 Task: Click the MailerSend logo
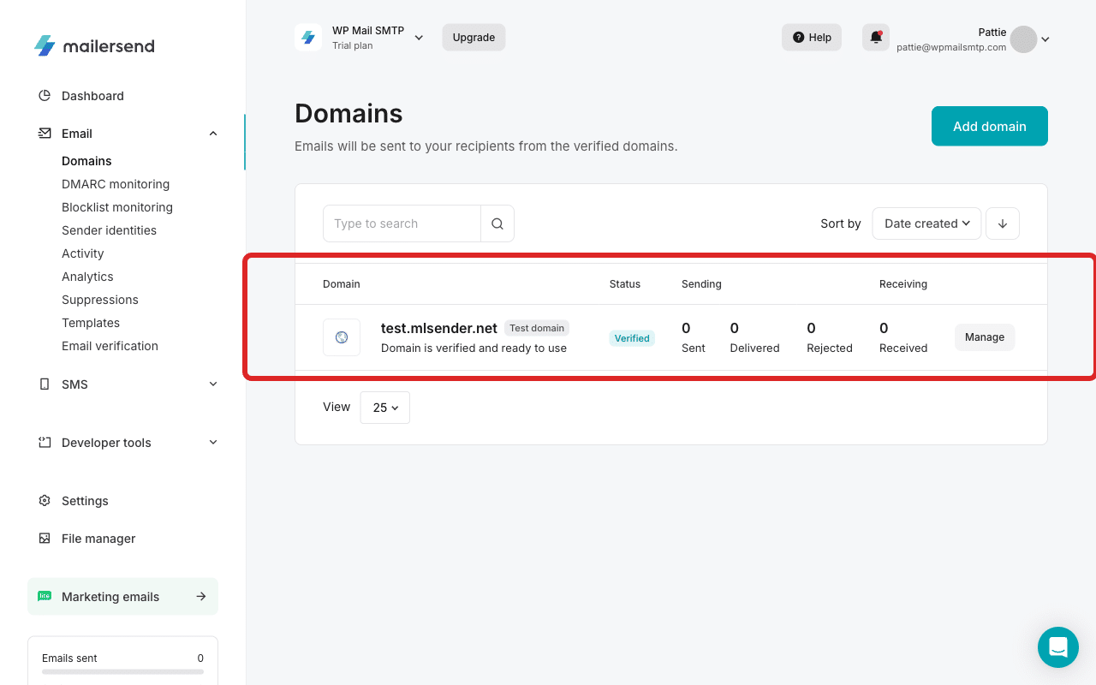(94, 45)
